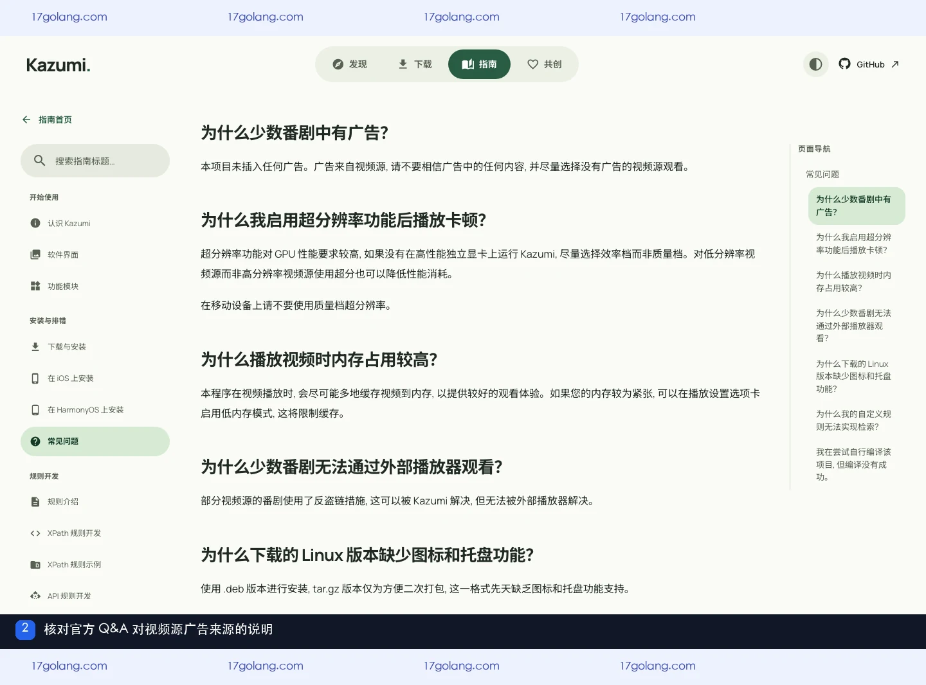Click the external-link arrow next to GitHub
926x685 pixels.
coord(894,64)
